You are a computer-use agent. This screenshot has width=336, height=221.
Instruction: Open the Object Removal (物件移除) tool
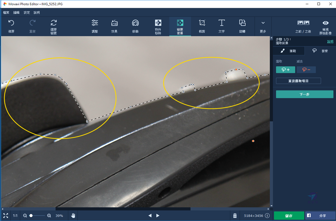158,27
